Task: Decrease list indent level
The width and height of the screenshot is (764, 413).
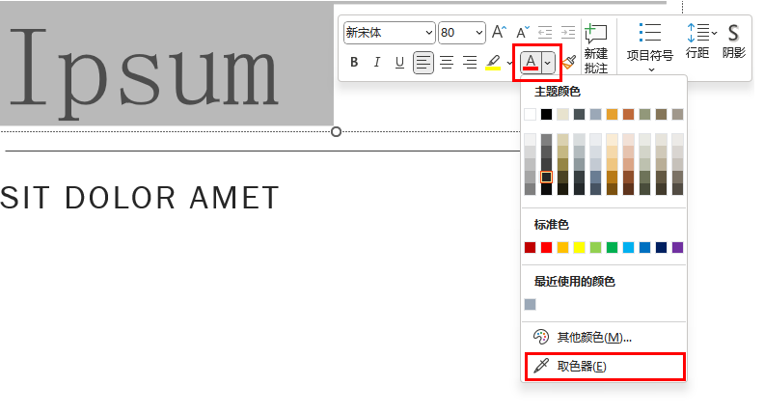Action: point(545,33)
